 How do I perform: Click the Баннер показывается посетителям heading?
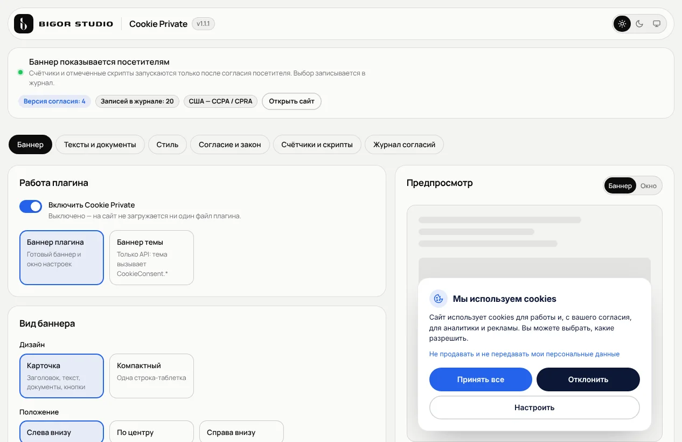(99, 62)
